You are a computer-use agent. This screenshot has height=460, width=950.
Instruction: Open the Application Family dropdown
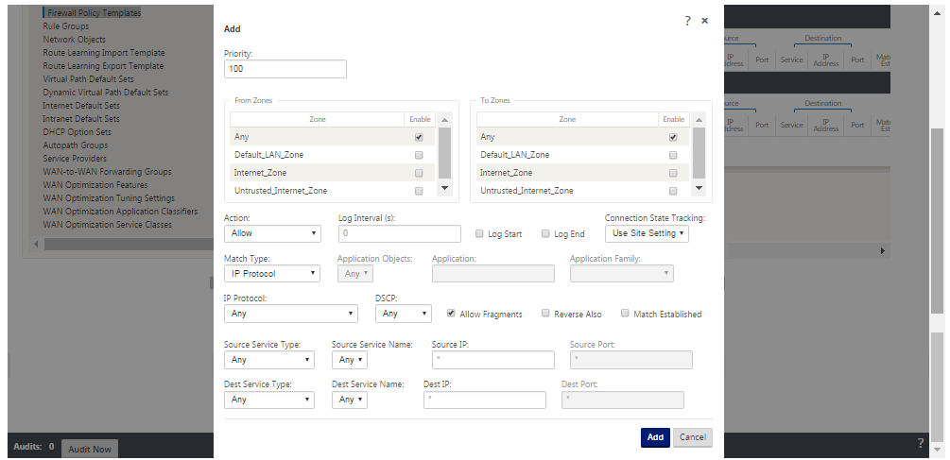pyautogui.click(x=622, y=274)
